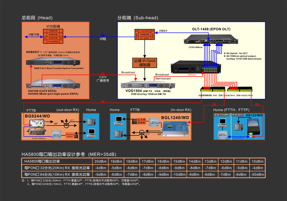287x201 pixels.
Task: Select the computer in the out-door RX Home panel
Action: point(91,133)
